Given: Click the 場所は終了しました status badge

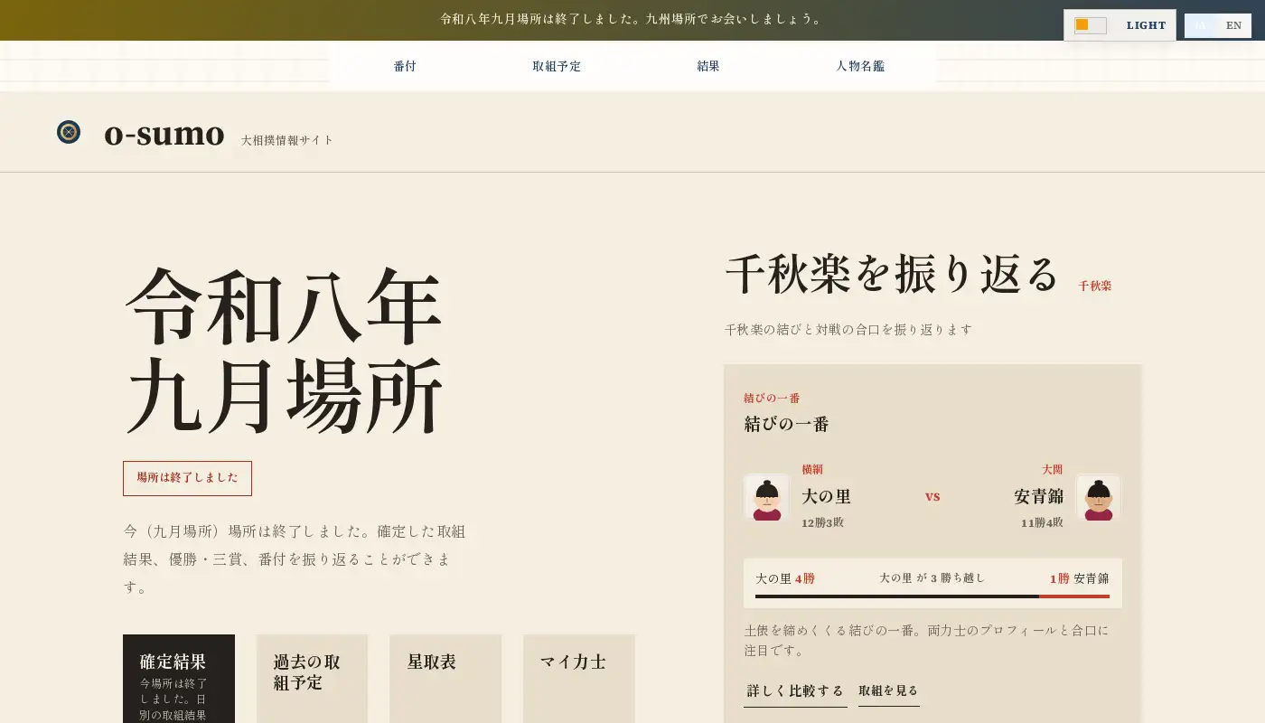Looking at the screenshot, I should click(x=187, y=478).
